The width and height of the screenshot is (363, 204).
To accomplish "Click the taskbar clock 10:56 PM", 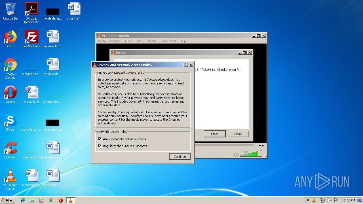I will coord(348,200).
